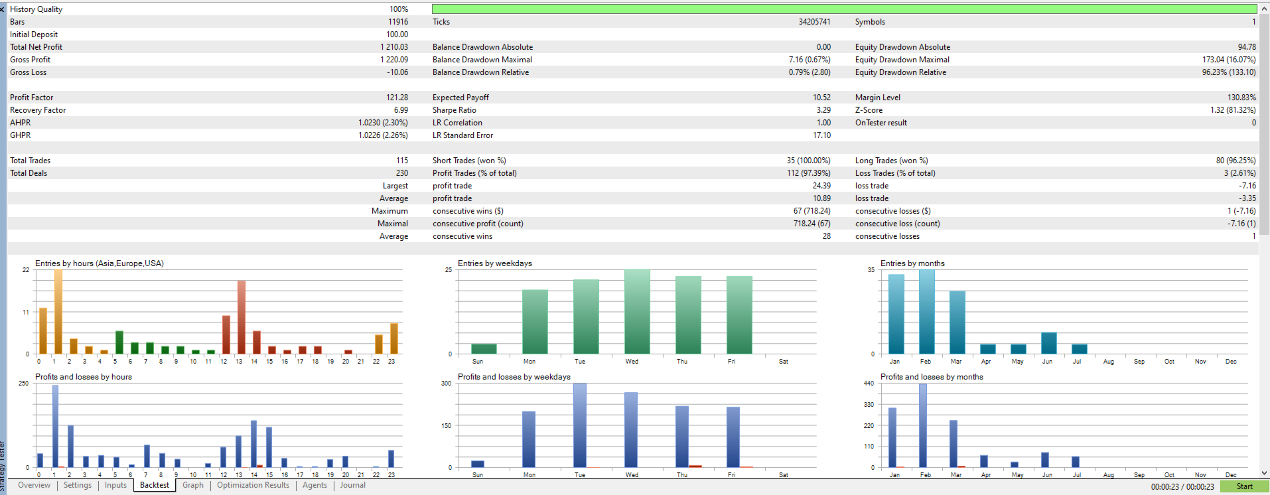Image resolution: width=1270 pixels, height=495 pixels.
Task: Close the Strategy Tester panel
Action: [x=3, y=9]
